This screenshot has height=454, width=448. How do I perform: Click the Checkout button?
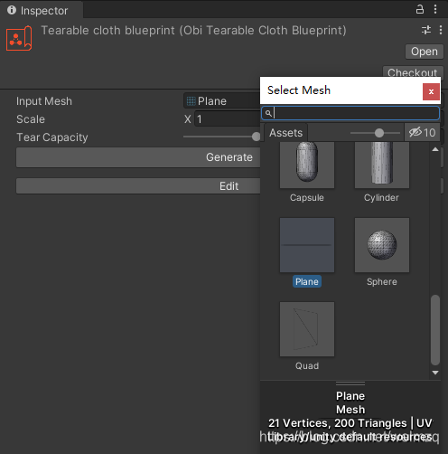(x=413, y=72)
